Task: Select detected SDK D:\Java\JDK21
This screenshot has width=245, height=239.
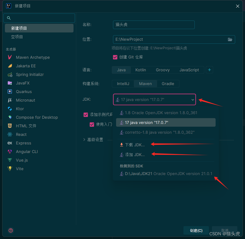Action: point(166,174)
